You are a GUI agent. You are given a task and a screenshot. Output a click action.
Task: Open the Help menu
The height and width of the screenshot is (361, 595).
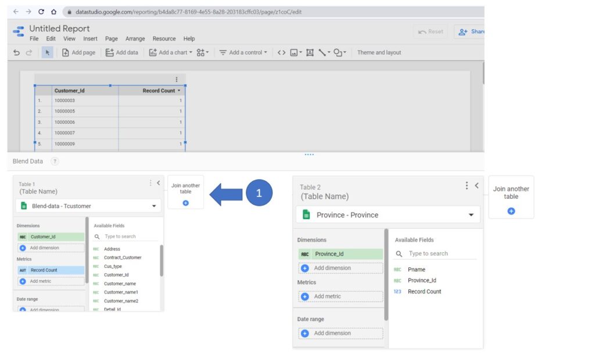[189, 39]
